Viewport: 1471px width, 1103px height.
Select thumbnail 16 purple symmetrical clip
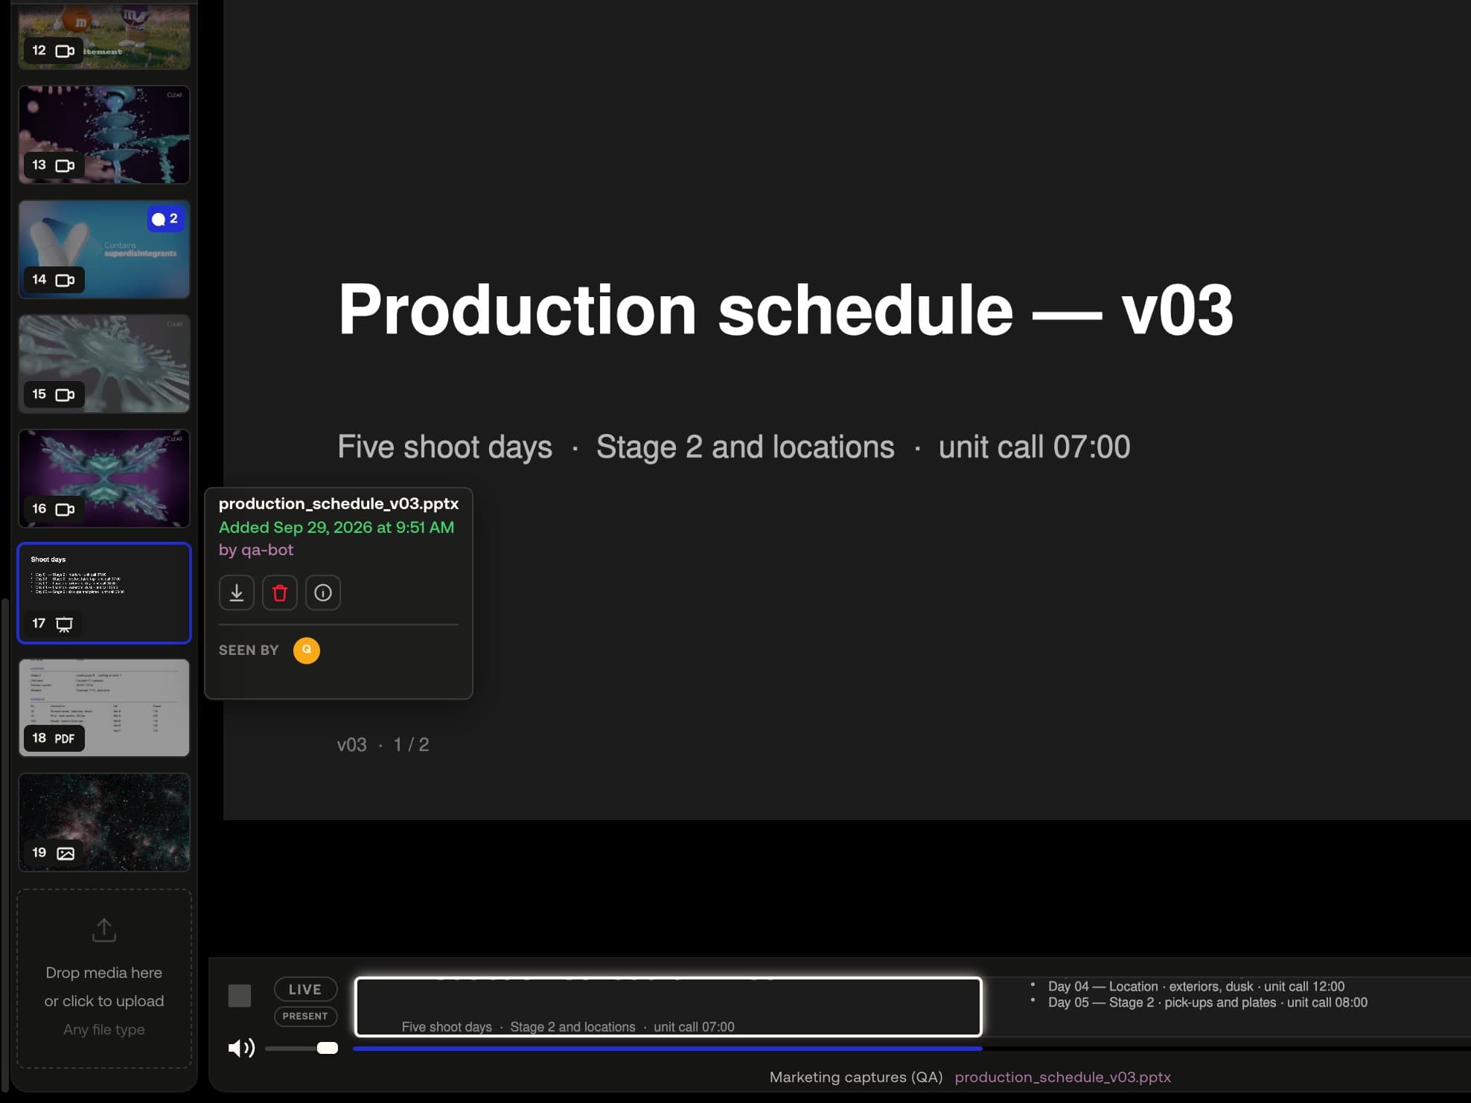104,479
